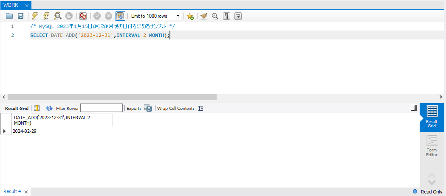Click the DATE_ADD column header
This screenshot has width=446, height=196.
point(62,120)
